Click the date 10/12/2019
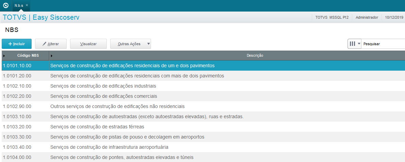Screen dimensions: 405x162 click(x=394, y=18)
